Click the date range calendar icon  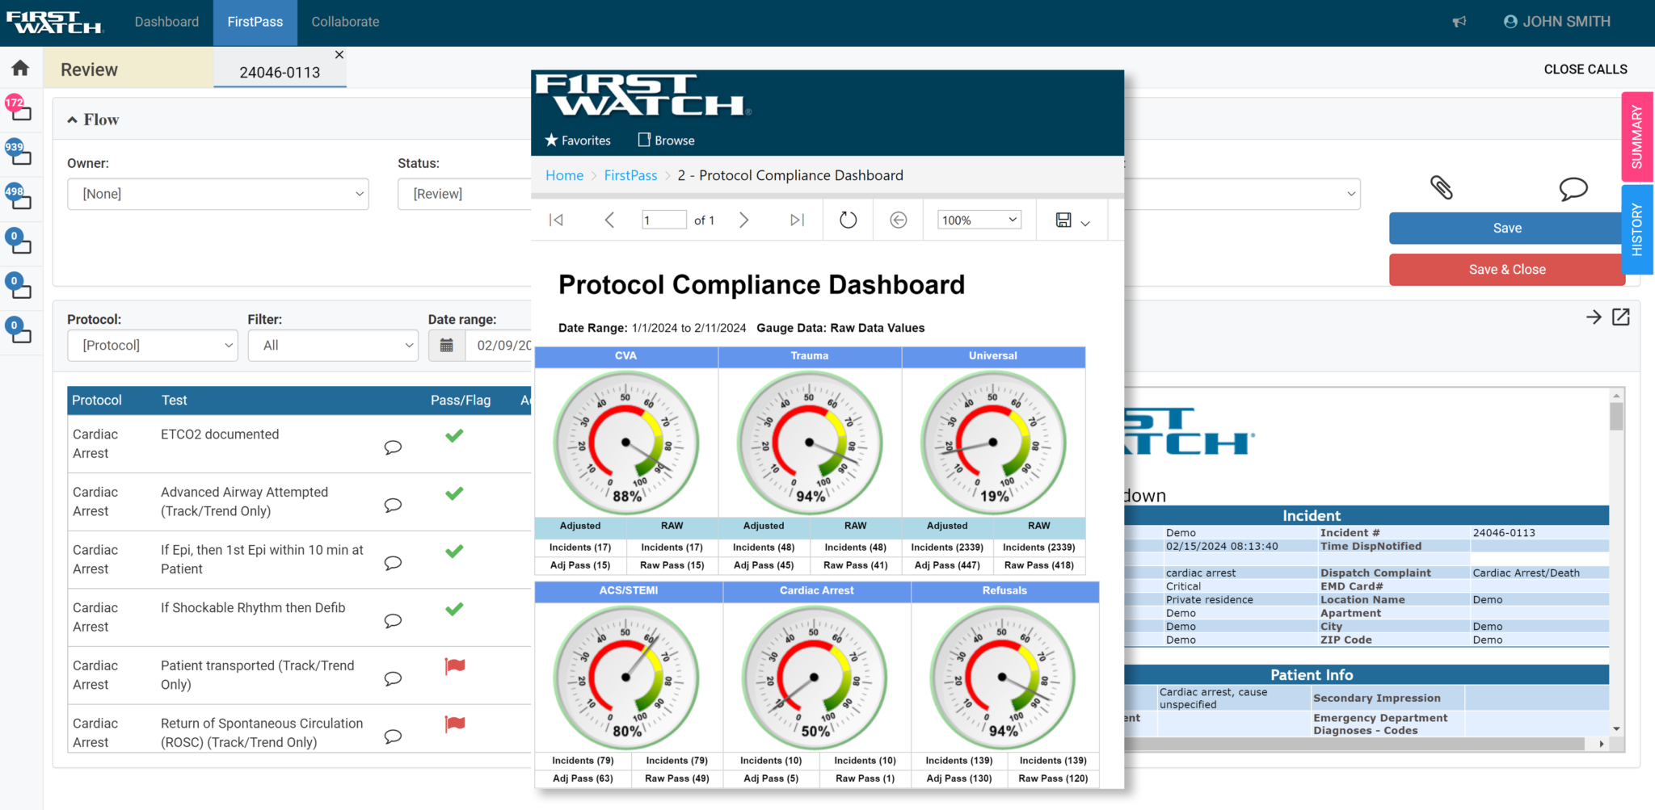pyautogui.click(x=446, y=346)
